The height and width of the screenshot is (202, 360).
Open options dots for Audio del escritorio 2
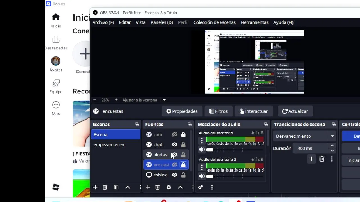(x=202, y=167)
